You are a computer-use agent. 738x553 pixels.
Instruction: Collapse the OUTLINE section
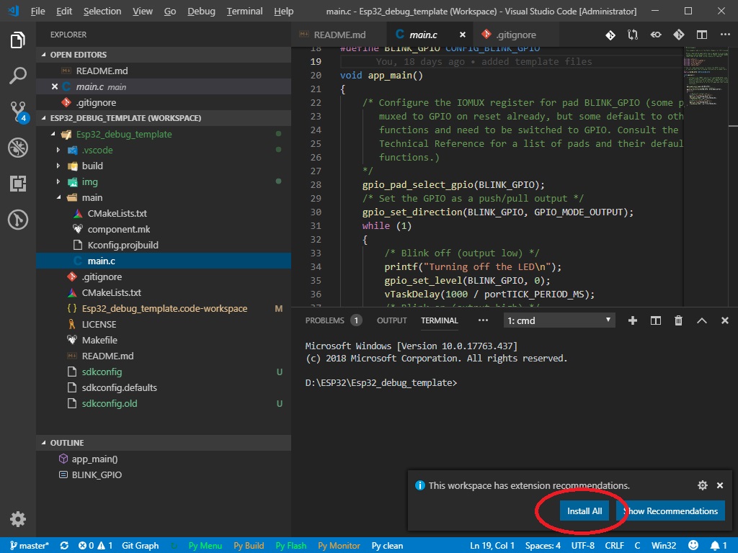click(x=44, y=443)
